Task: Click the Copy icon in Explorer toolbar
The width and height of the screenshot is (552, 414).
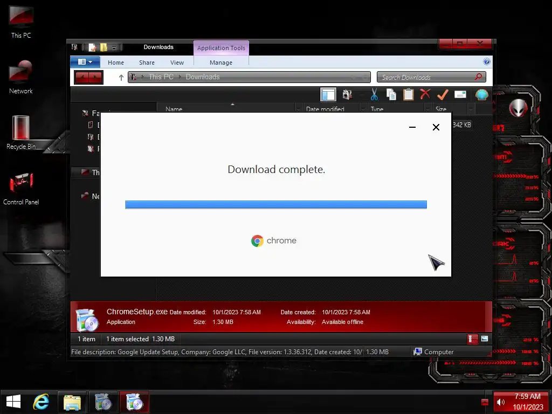Action: pyautogui.click(x=391, y=94)
